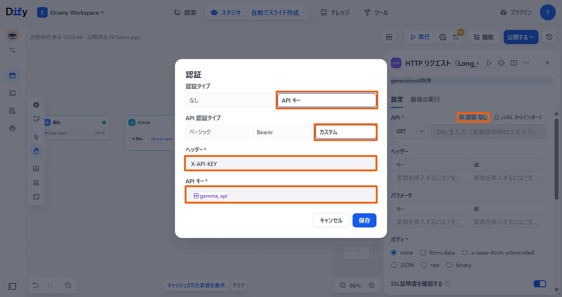Image resolution: width=562 pixels, height=297 pixels.
Task: Switch to the 最後の実行 tab
Action: pyautogui.click(x=425, y=100)
